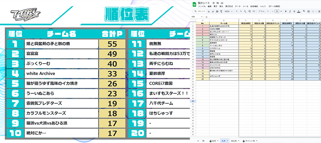
Task: Open the 表示 menu
Action: pyautogui.click(x=215, y=6)
